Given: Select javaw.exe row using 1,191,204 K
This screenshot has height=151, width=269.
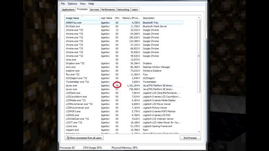Looking at the screenshot, I should pos(124,86).
